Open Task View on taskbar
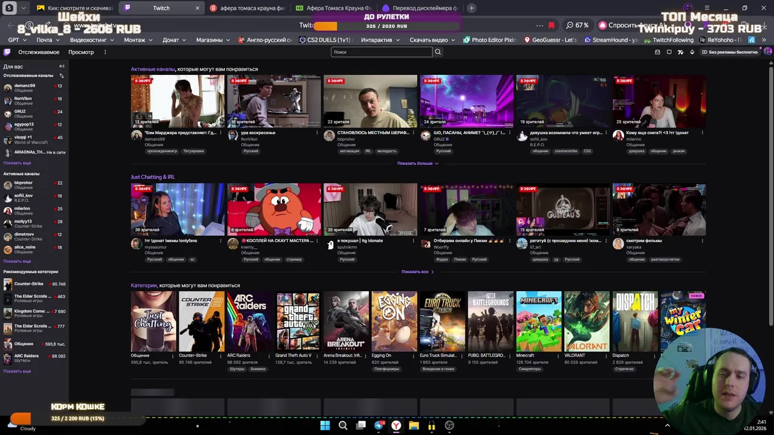The image size is (774, 435). [x=361, y=425]
